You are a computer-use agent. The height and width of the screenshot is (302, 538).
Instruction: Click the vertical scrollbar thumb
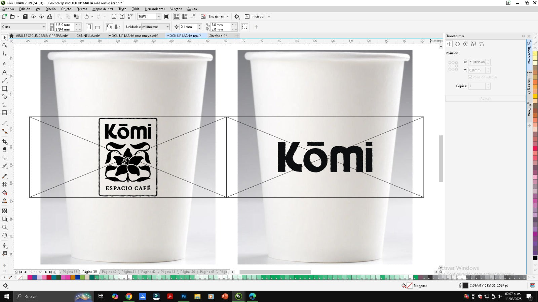click(x=441, y=158)
